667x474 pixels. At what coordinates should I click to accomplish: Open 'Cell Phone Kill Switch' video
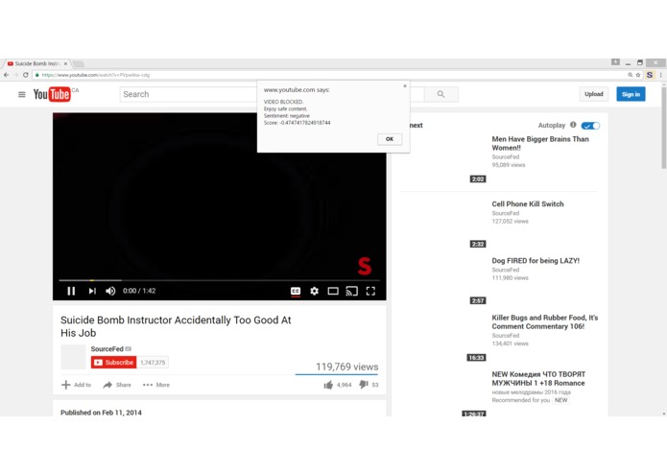point(528,204)
